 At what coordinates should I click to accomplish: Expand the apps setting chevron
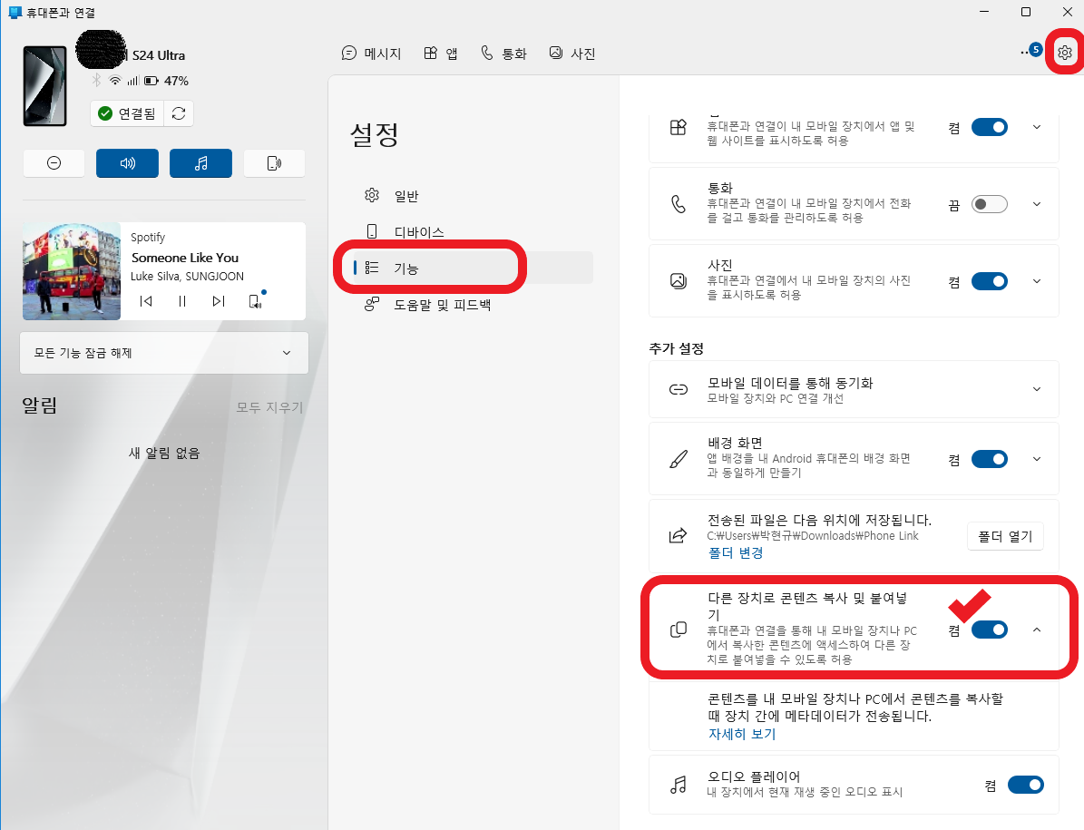(1036, 127)
